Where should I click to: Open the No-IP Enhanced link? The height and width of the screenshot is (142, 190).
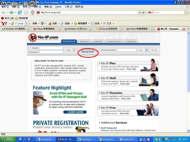[109, 128]
